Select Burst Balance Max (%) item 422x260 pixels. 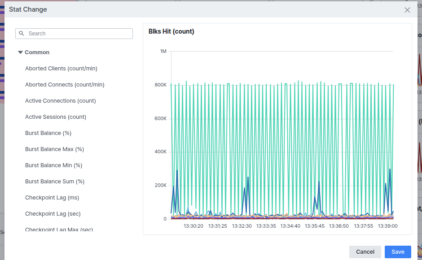coord(54,149)
